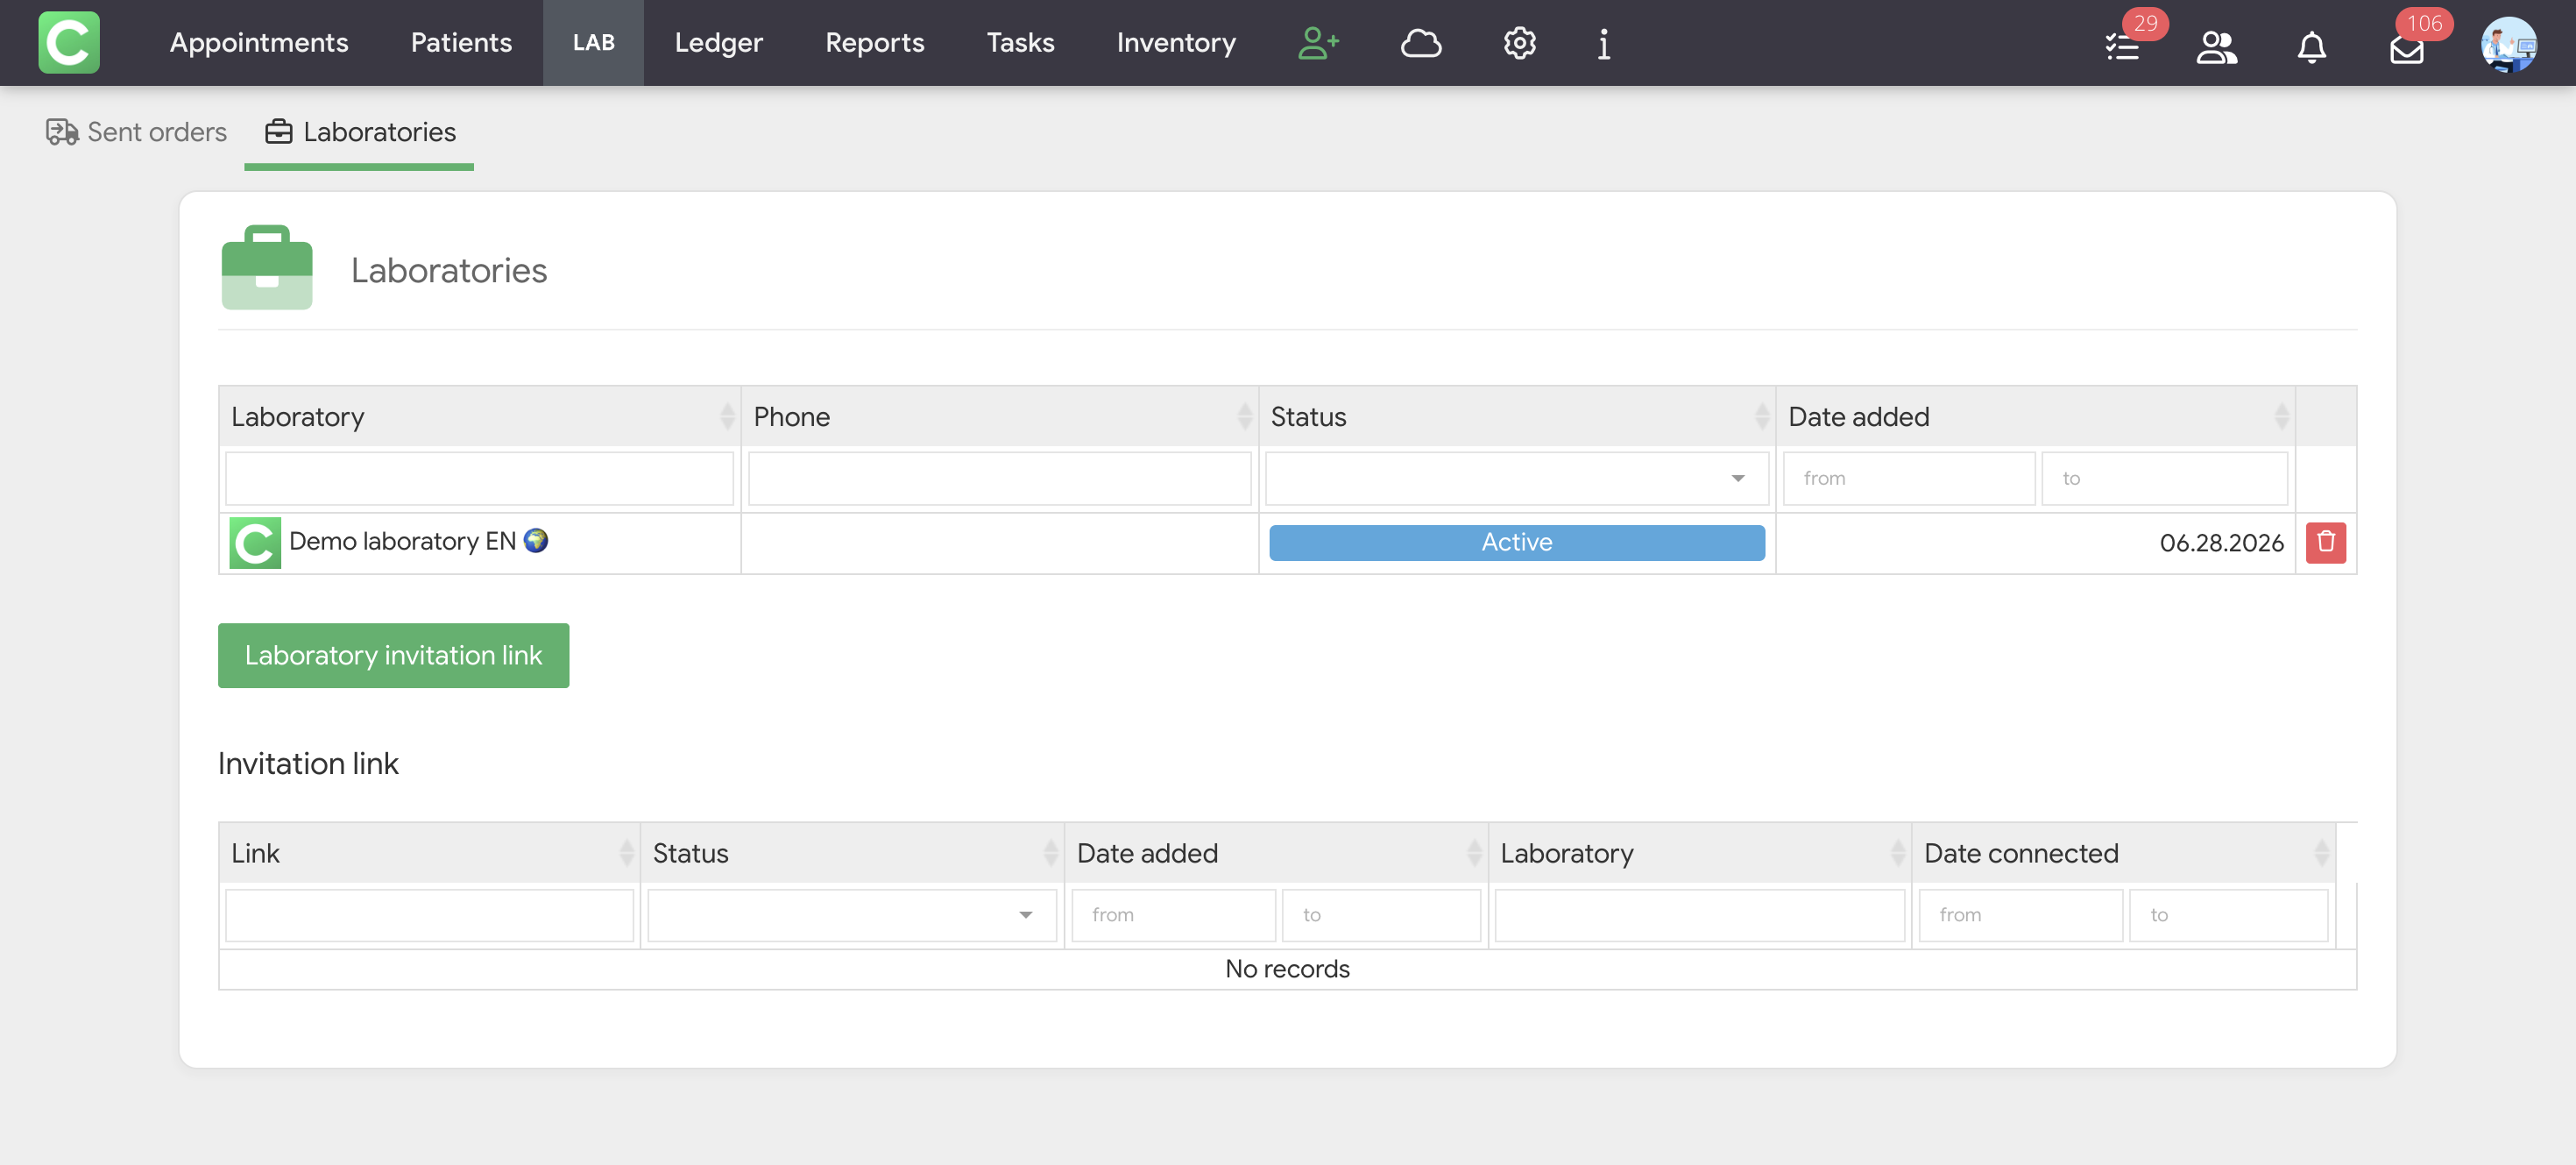
Task: Open the notifications bell
Action: coord(2311,46)
